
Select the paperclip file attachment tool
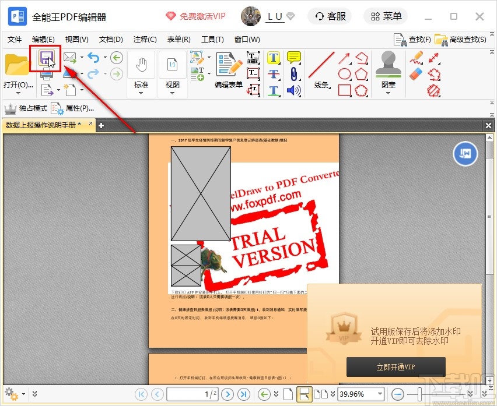point(294,74)
